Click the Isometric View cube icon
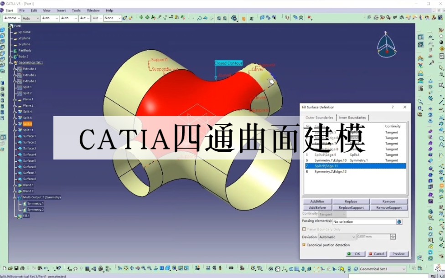Screen dimensions: 445x278 [167, 268]
